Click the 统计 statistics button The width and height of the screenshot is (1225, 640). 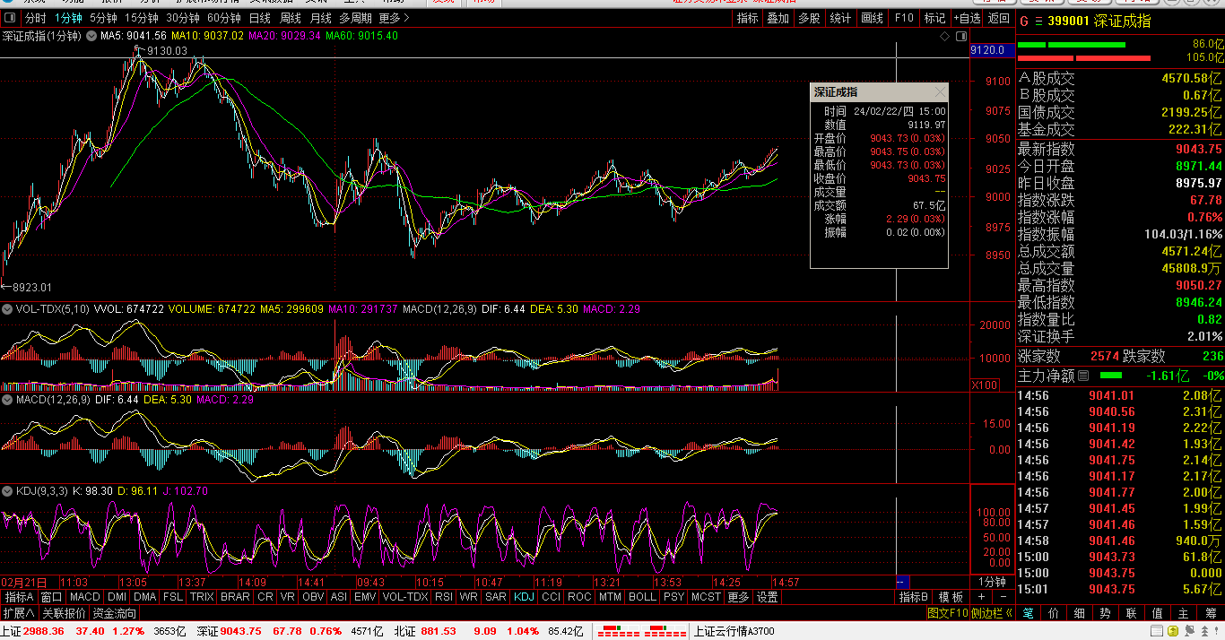click(840, 18)
